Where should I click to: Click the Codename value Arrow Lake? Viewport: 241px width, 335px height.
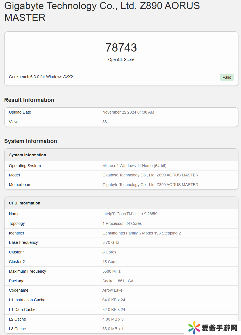(x=112, y=290)
